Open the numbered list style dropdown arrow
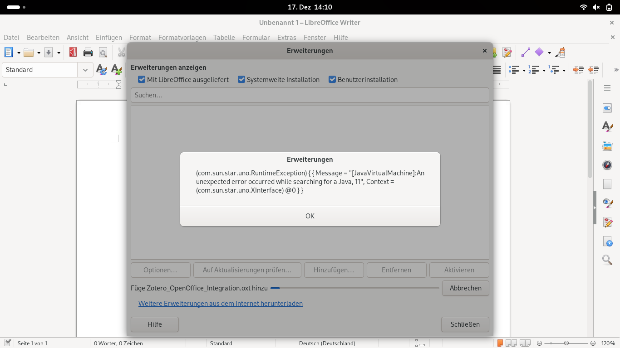 tap(544, 70)
